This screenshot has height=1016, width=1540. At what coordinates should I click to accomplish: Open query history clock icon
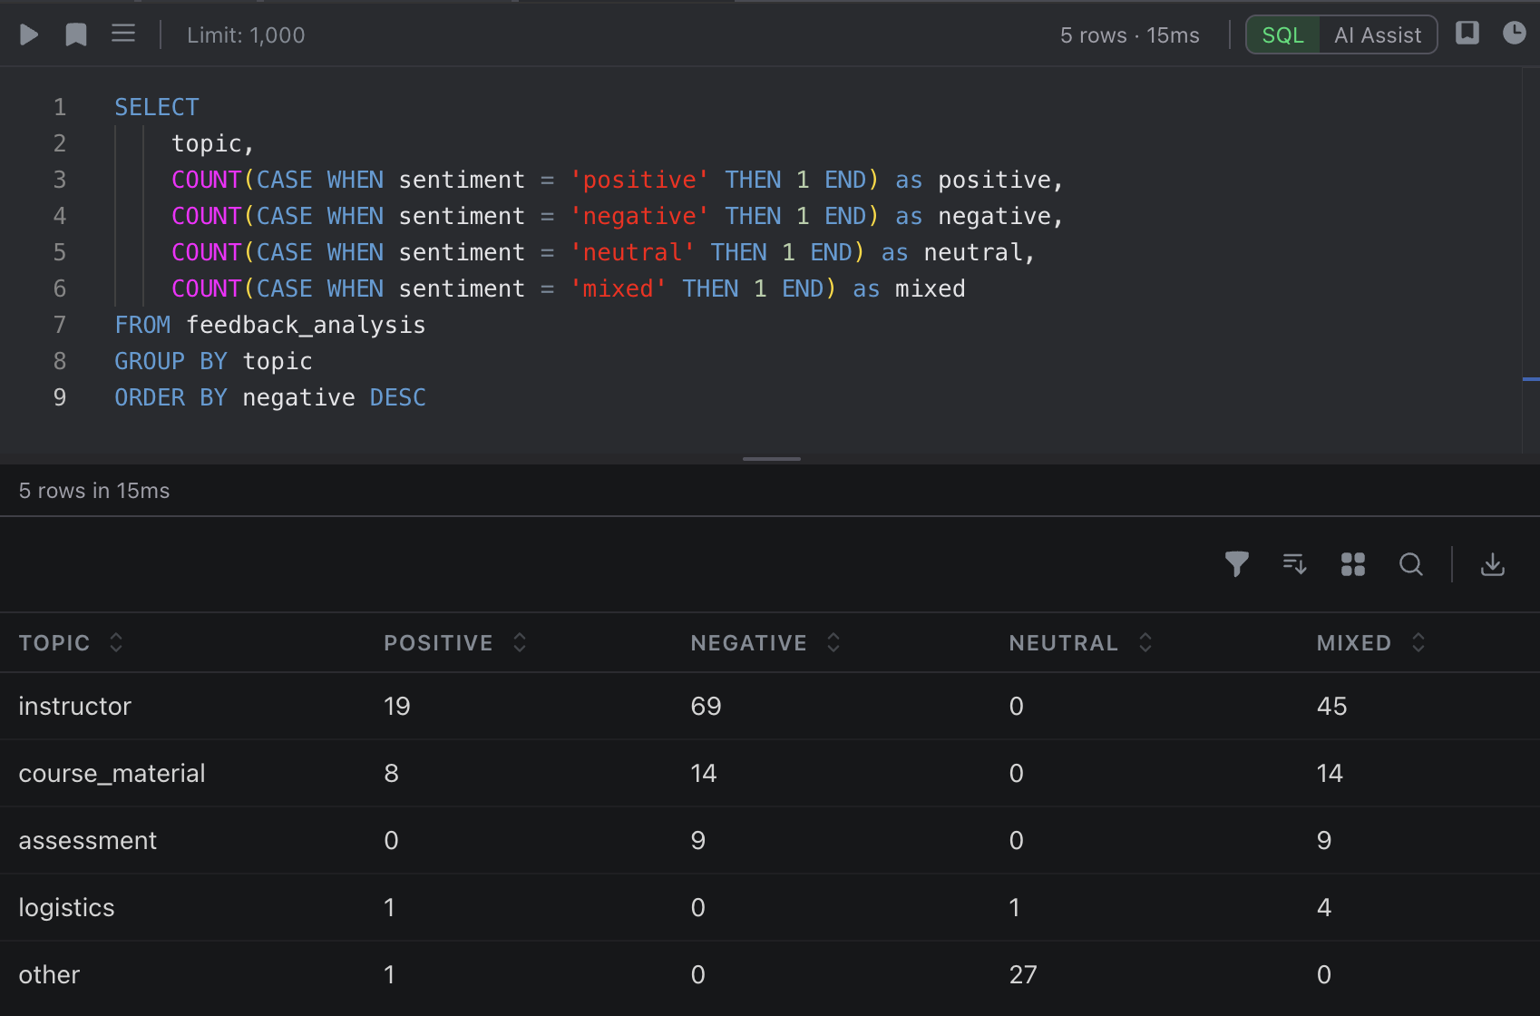[1515, 34]
